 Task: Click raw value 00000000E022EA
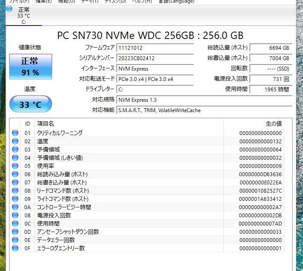pos(261,183)
